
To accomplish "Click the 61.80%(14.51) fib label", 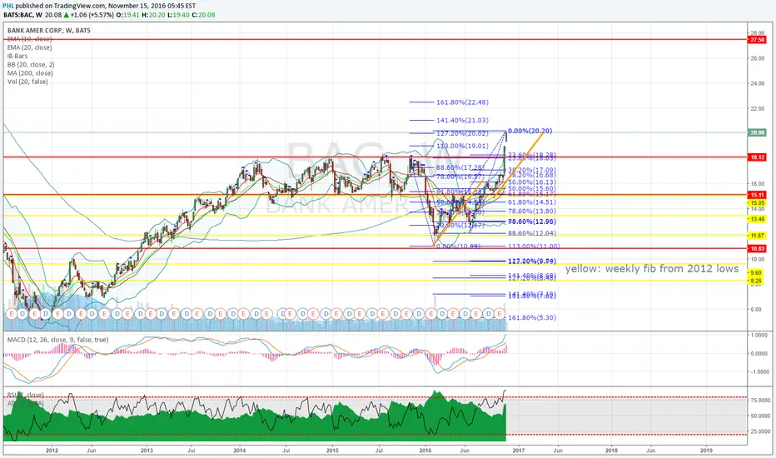I will pos(532,202).
